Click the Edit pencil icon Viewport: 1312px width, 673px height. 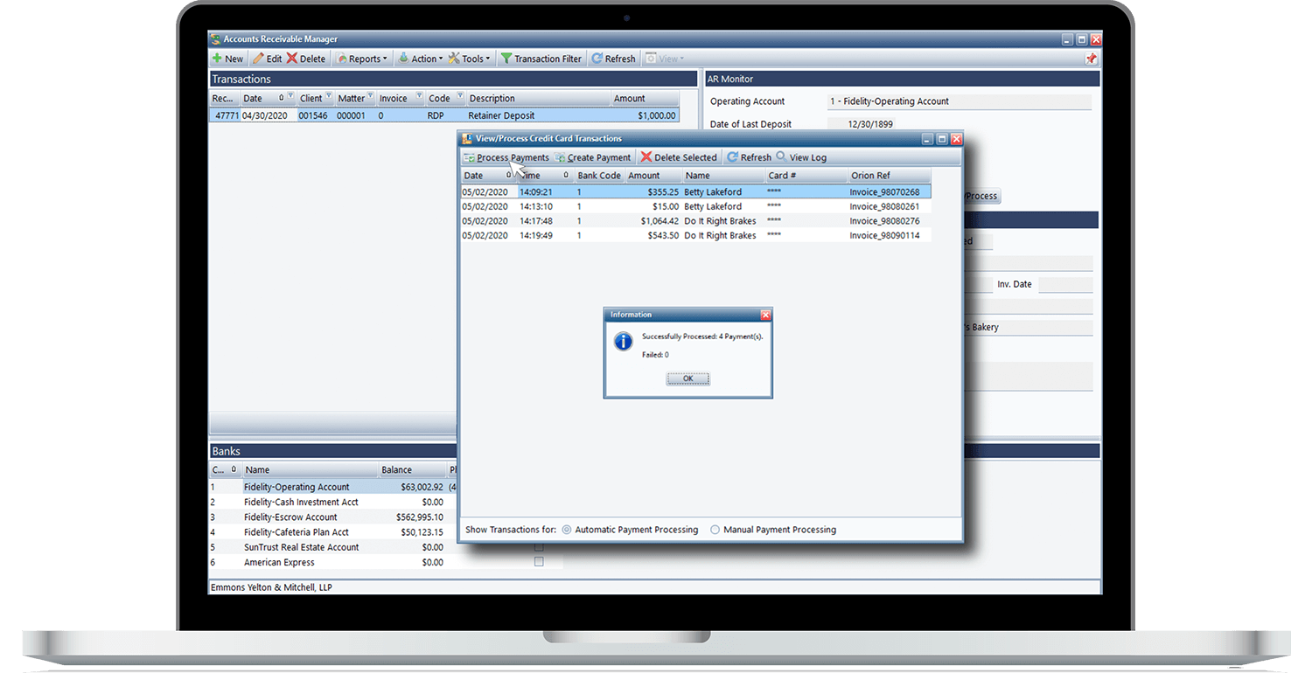[x=258, y=59]
